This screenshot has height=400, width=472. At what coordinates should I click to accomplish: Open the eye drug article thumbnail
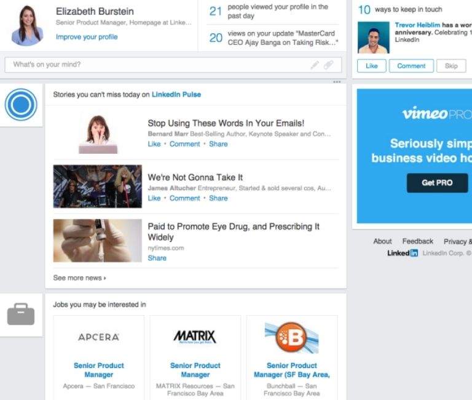[97, 241]
